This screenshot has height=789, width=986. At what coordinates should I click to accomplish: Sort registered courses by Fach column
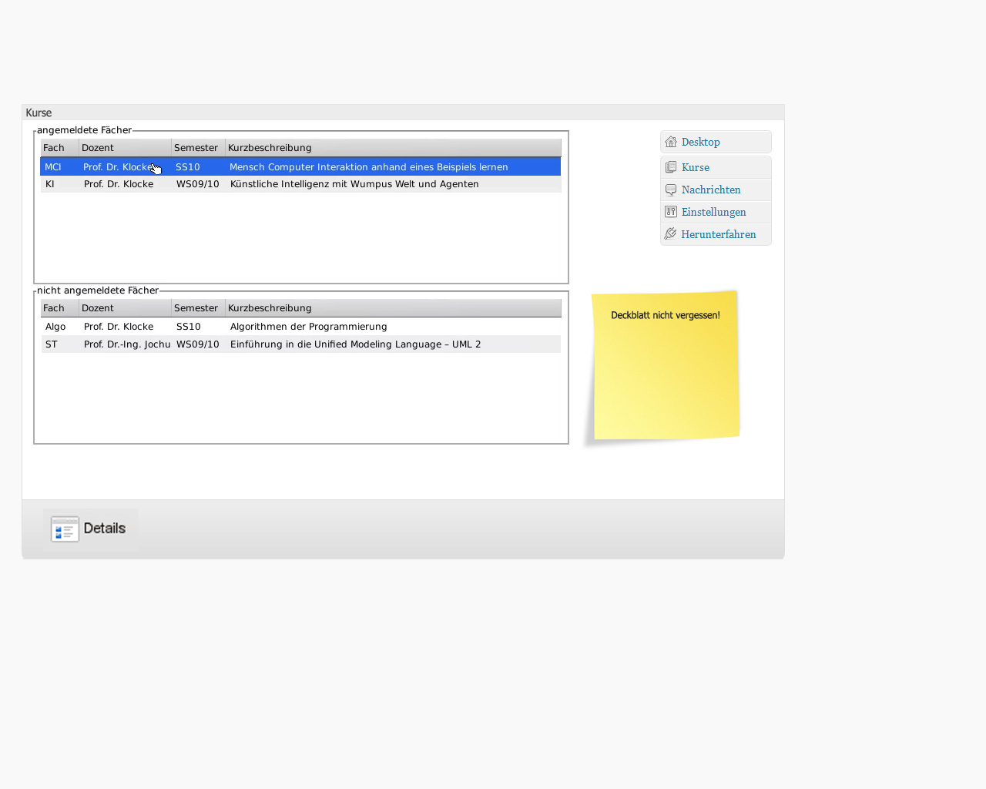59,148
